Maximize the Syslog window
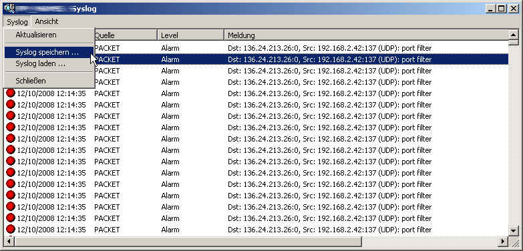523x251 pixels. pos(502,9)
